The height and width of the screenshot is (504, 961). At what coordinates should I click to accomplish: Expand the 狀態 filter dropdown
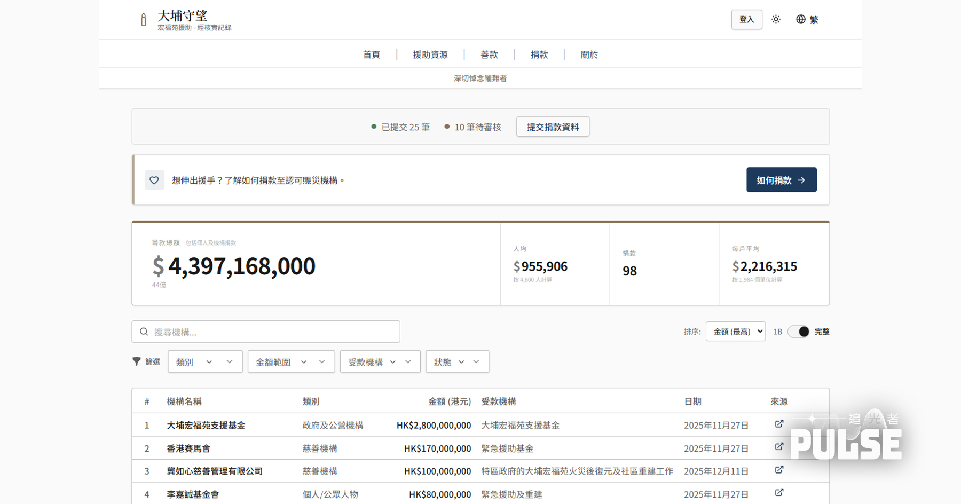coord(457,362)
